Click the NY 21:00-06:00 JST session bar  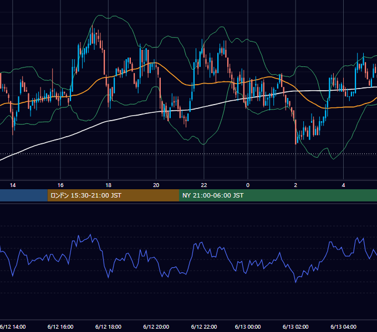coord(278,195)
